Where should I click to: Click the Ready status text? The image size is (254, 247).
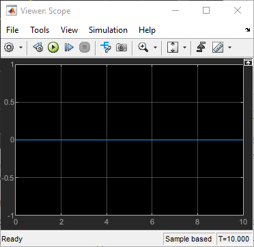pos(12,239)
